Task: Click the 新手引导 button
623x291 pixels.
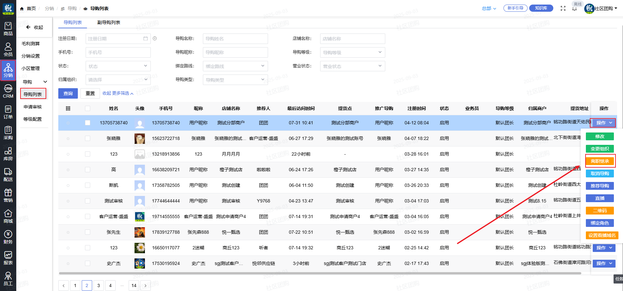Action: click(515, 8)
